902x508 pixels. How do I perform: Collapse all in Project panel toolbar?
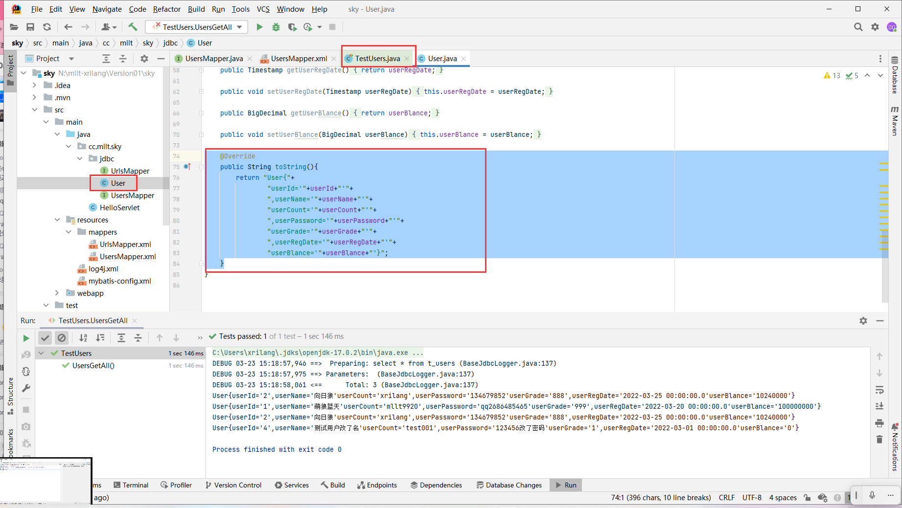tap(123, 59)
